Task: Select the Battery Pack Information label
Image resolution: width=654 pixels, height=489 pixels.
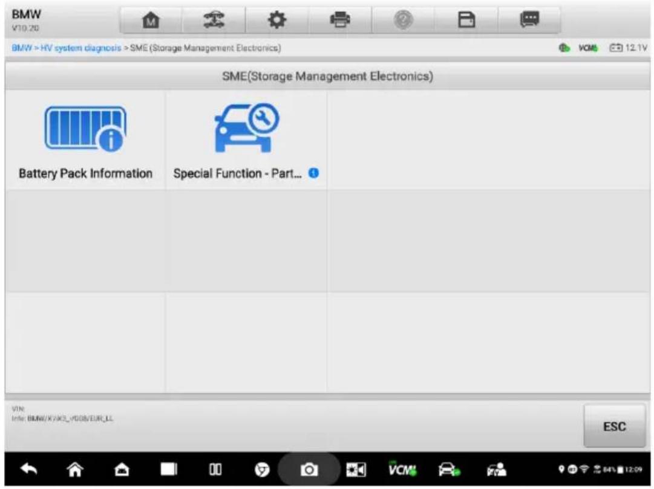Action: tap(85, 173)
